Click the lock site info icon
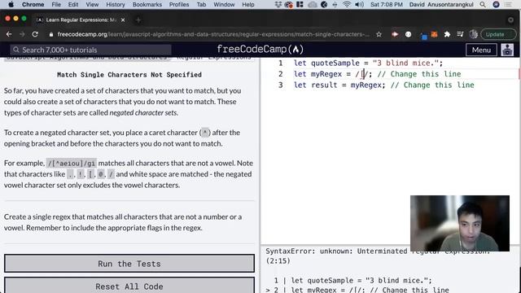521x293 pixels. [x=50, y=34]
